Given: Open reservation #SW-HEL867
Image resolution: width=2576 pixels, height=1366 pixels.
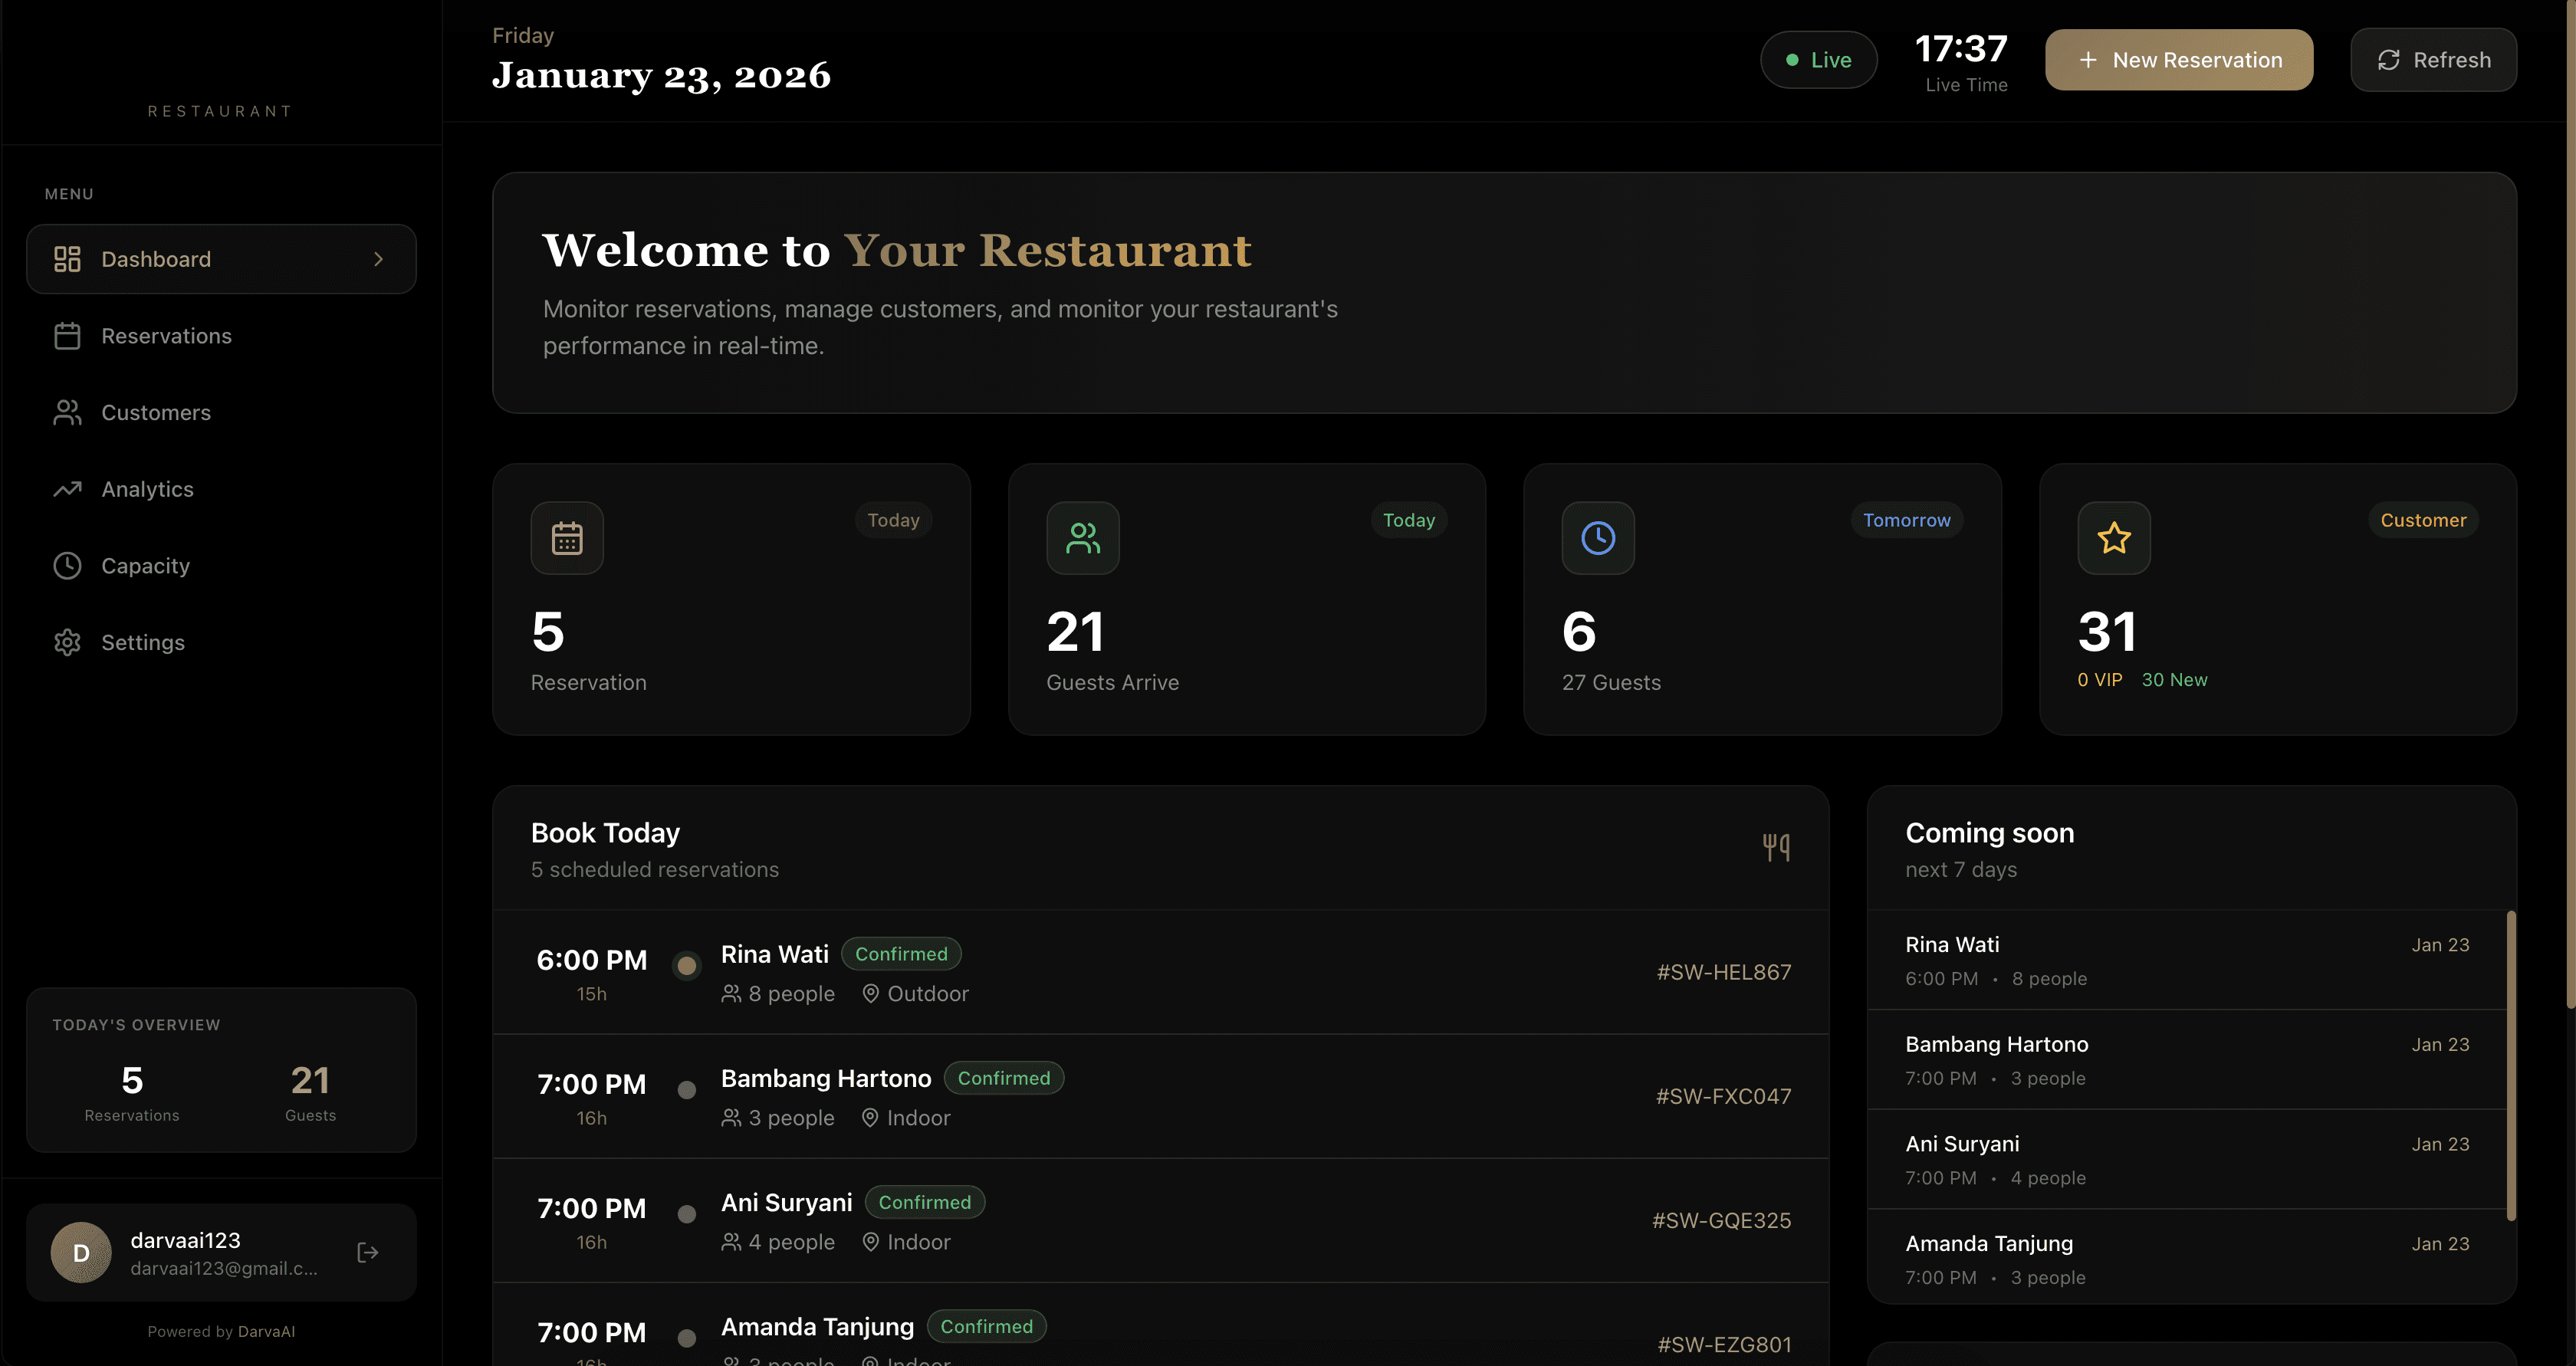Looking at the screenshot, I should point(1722,971).
